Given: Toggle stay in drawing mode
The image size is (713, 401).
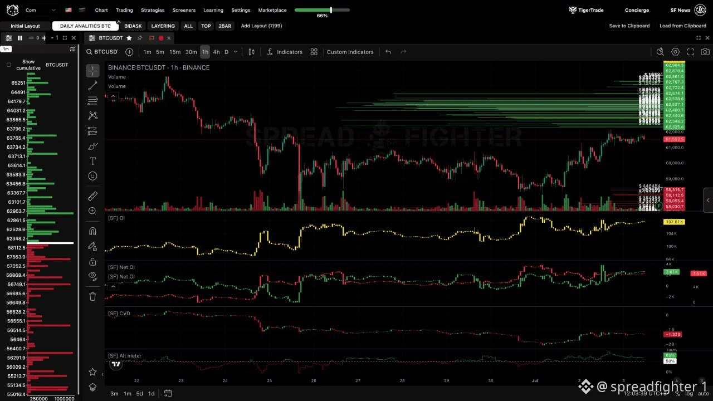Looking at the screenshot, I should click(x=92, y=246).
